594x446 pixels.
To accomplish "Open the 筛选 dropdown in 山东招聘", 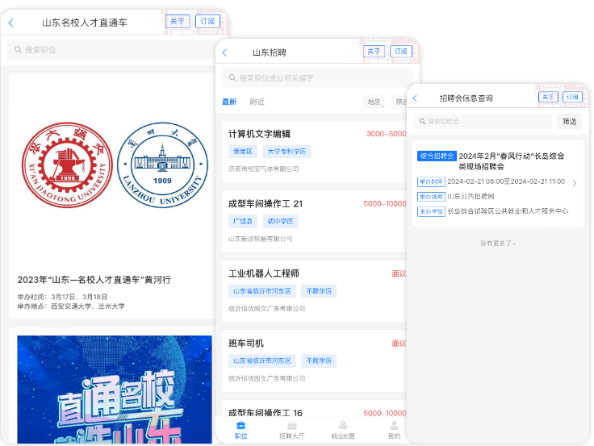I will (399, 102).
